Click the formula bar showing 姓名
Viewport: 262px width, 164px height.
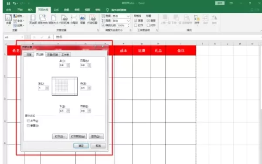157,37
